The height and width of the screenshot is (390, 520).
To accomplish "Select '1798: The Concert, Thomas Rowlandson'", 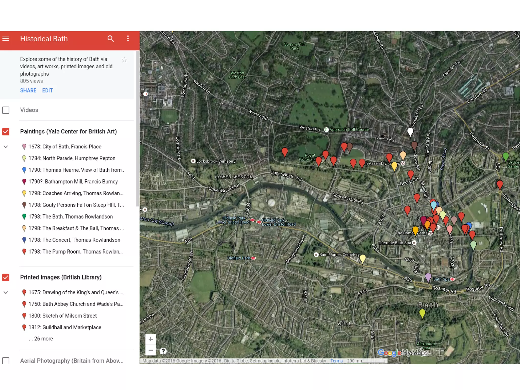I will pyautogui.click(x=74, y=240).
